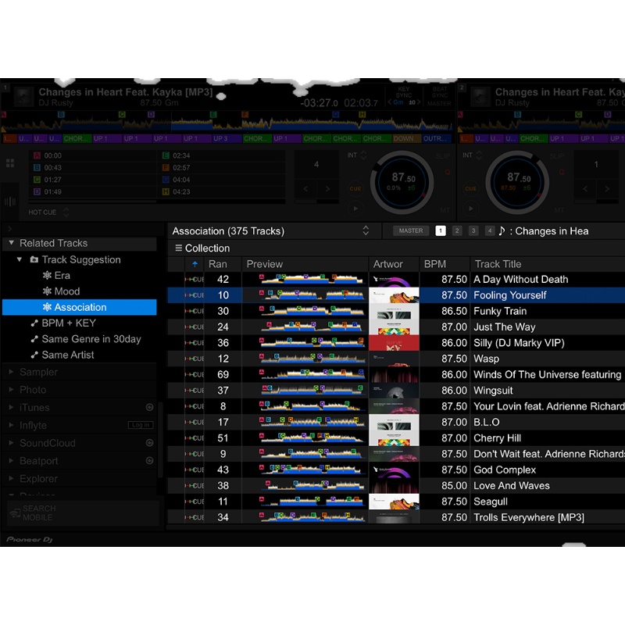The image size is (625, 625).
Task: Click preview waveform of Just The Way
Action: tap(312, 327)
